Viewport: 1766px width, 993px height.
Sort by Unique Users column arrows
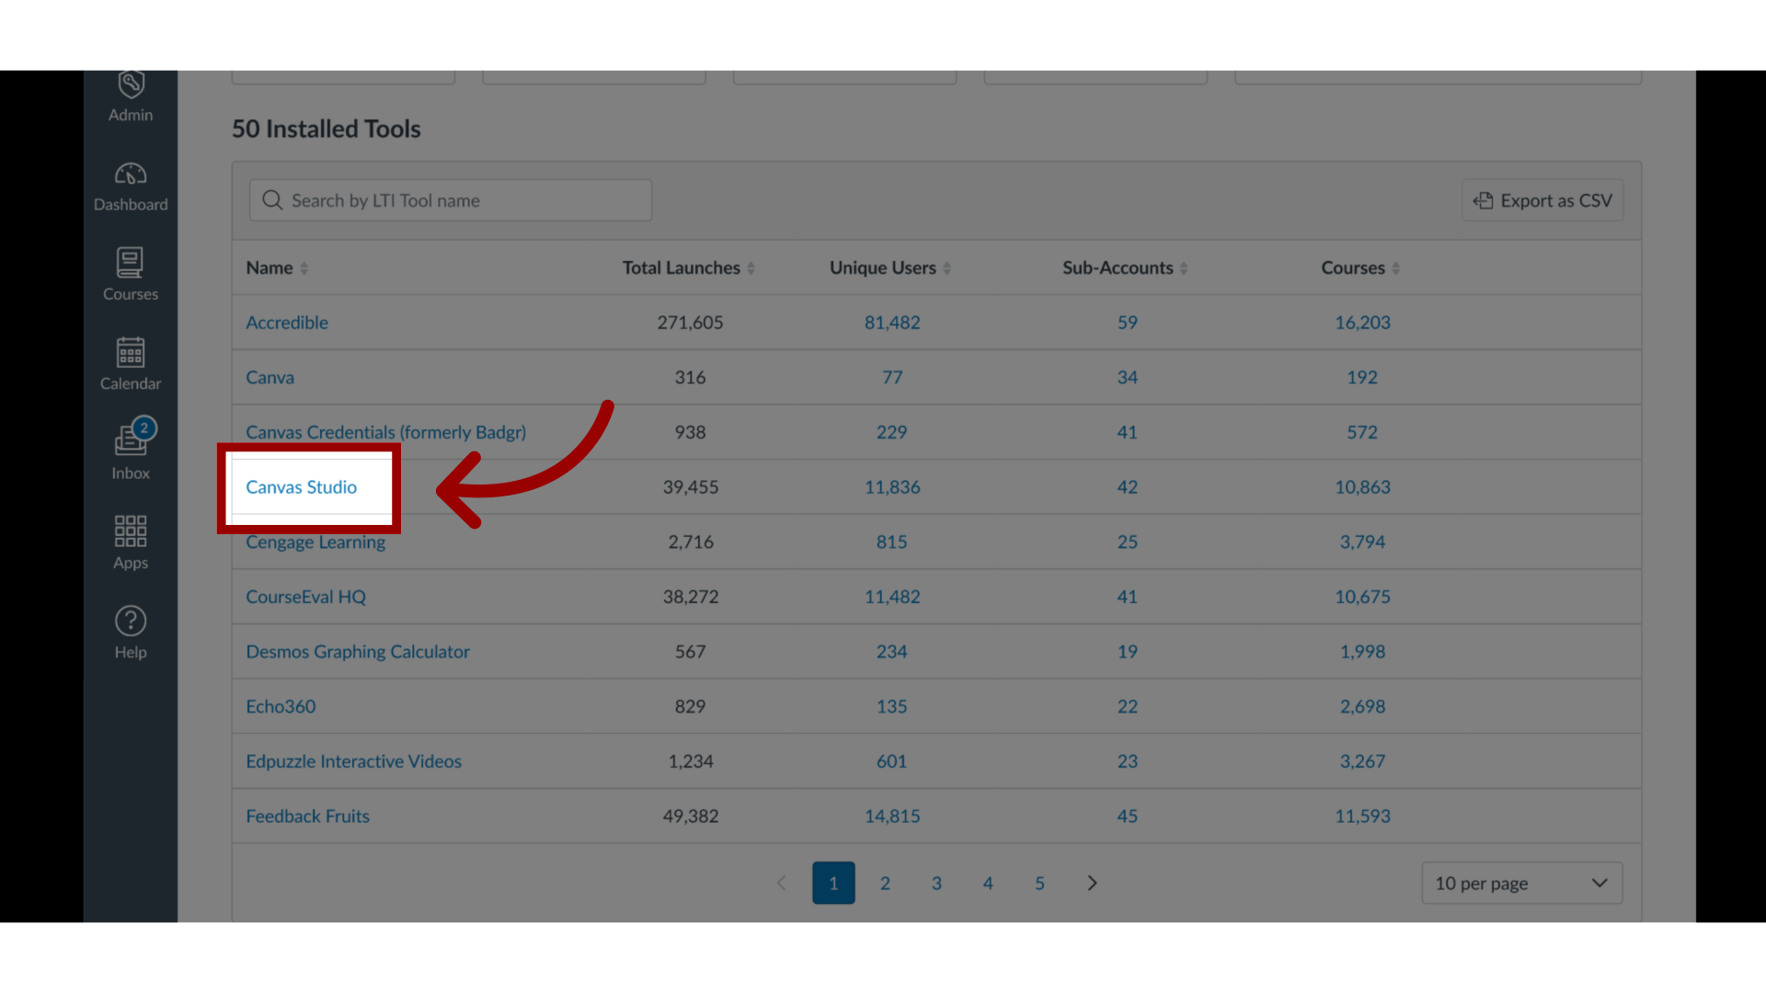(x=947, y=268)
